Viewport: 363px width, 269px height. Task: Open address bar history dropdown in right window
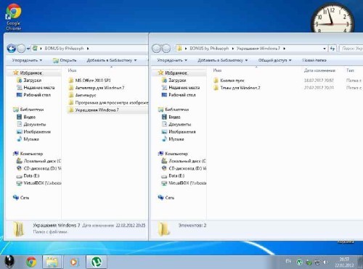(x=325, y=49)
